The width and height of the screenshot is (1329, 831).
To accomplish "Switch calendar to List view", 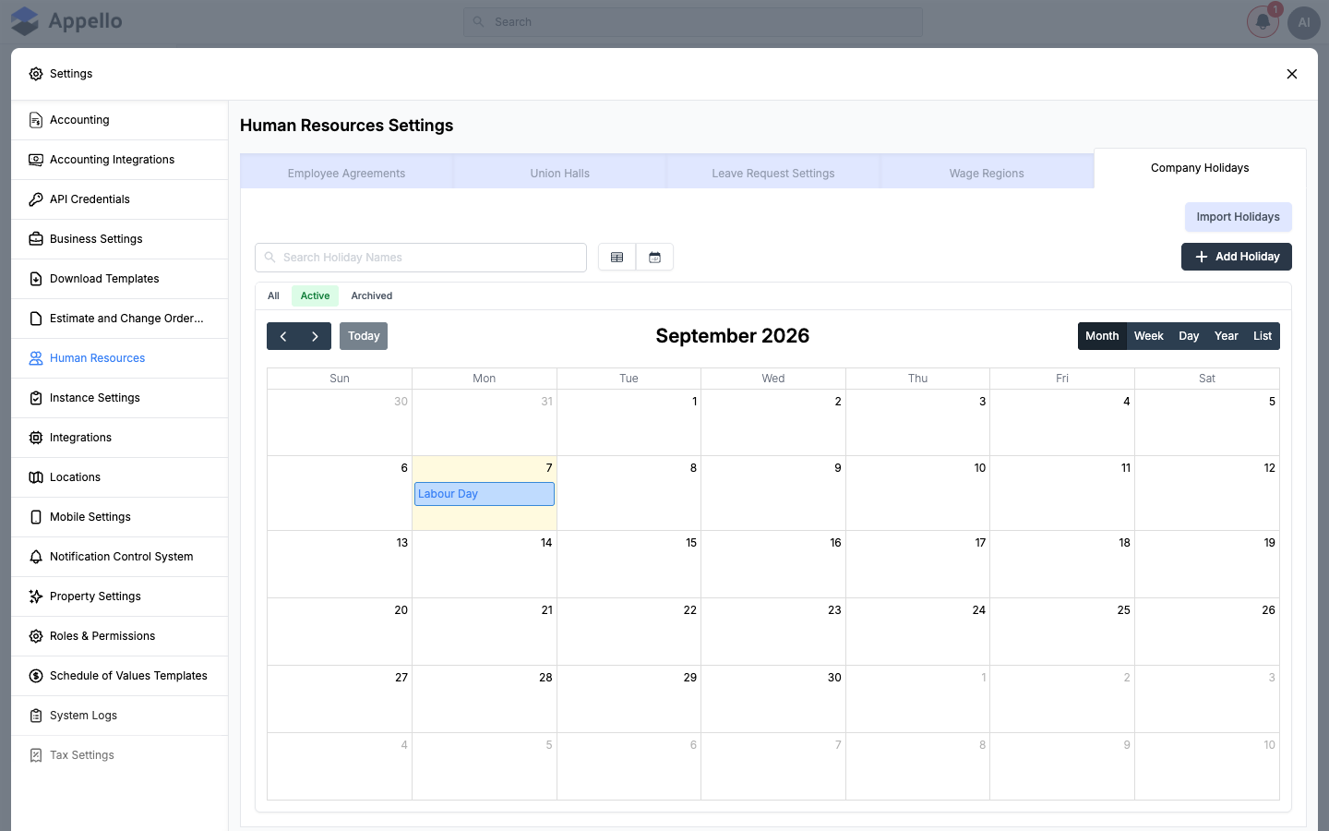I will coord(1263,336).
